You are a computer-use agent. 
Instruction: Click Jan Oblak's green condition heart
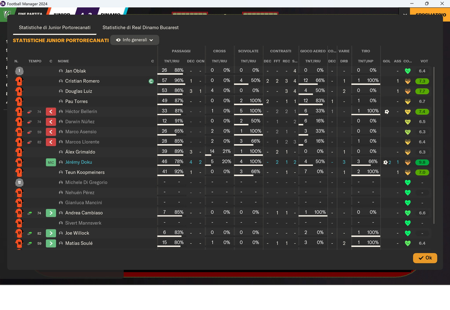(x=407, y=71)
